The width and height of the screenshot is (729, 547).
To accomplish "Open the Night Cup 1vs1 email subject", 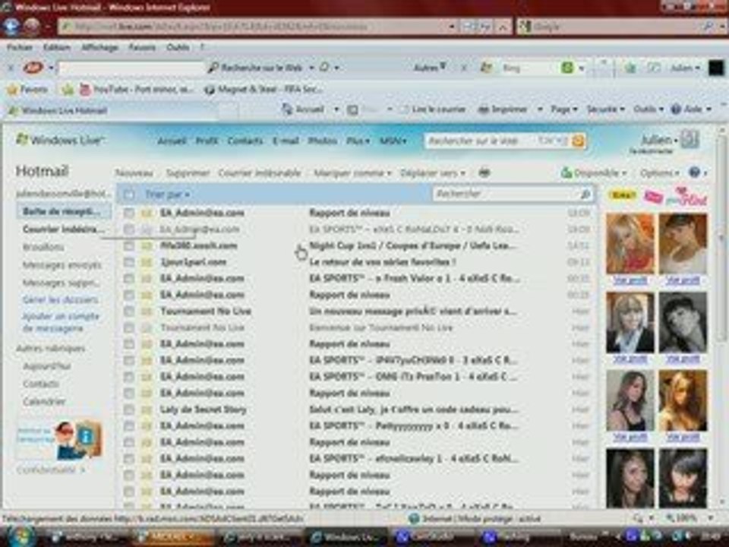I will click(412, 245).
